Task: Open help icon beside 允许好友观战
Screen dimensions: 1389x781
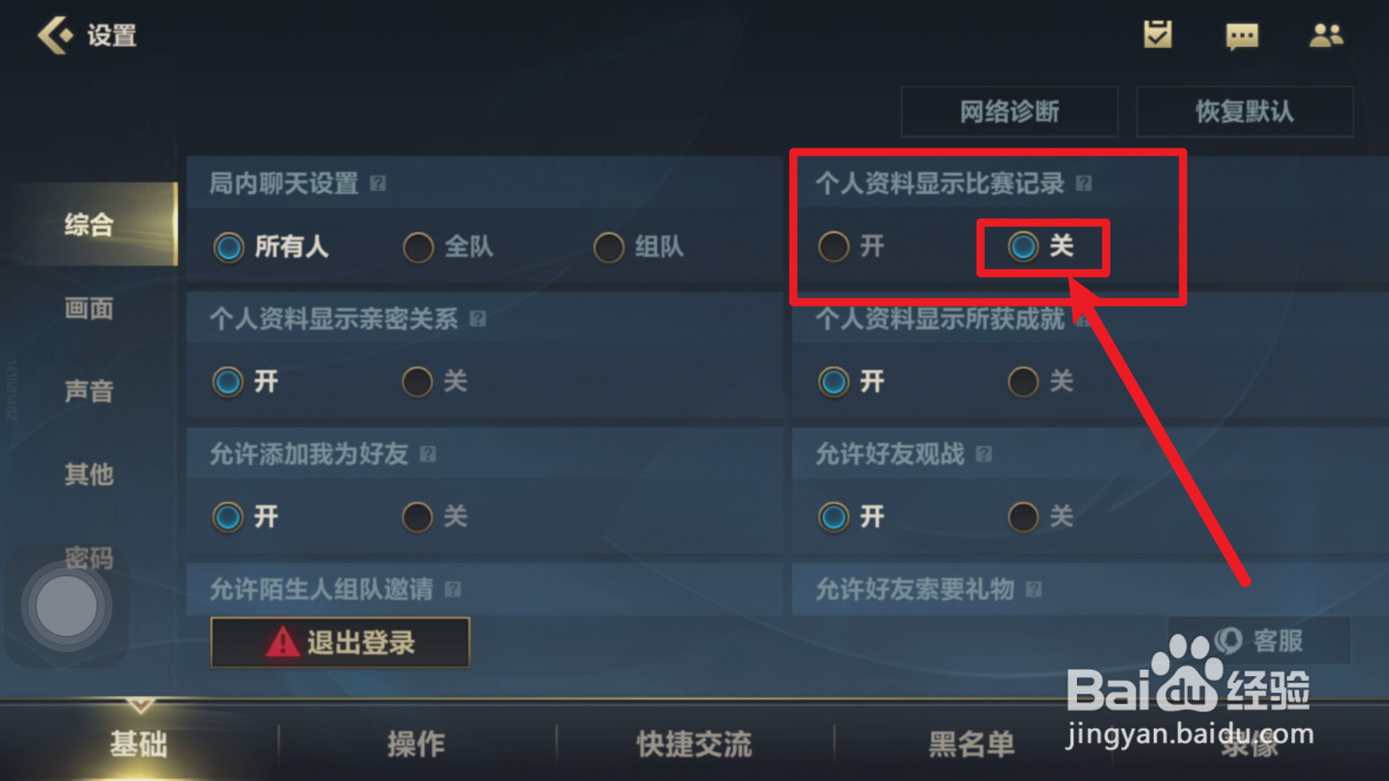Action: 984,454
